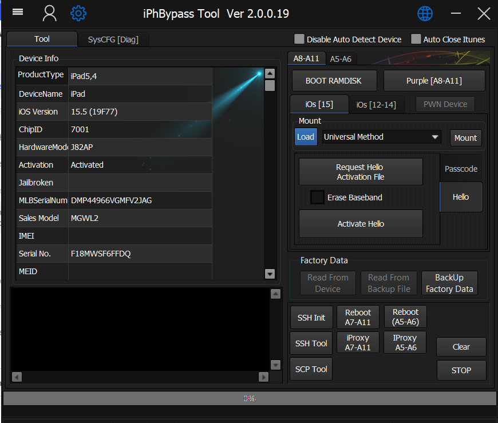The image size is (498, 423).
Task: Toggle the Auto Close Itunes checkbox
Action: 416,39
